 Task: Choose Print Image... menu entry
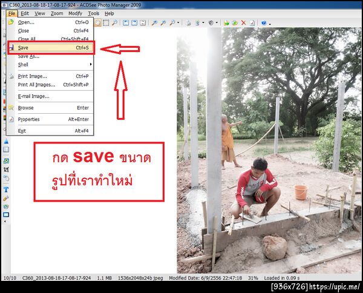tap(50, 76)
